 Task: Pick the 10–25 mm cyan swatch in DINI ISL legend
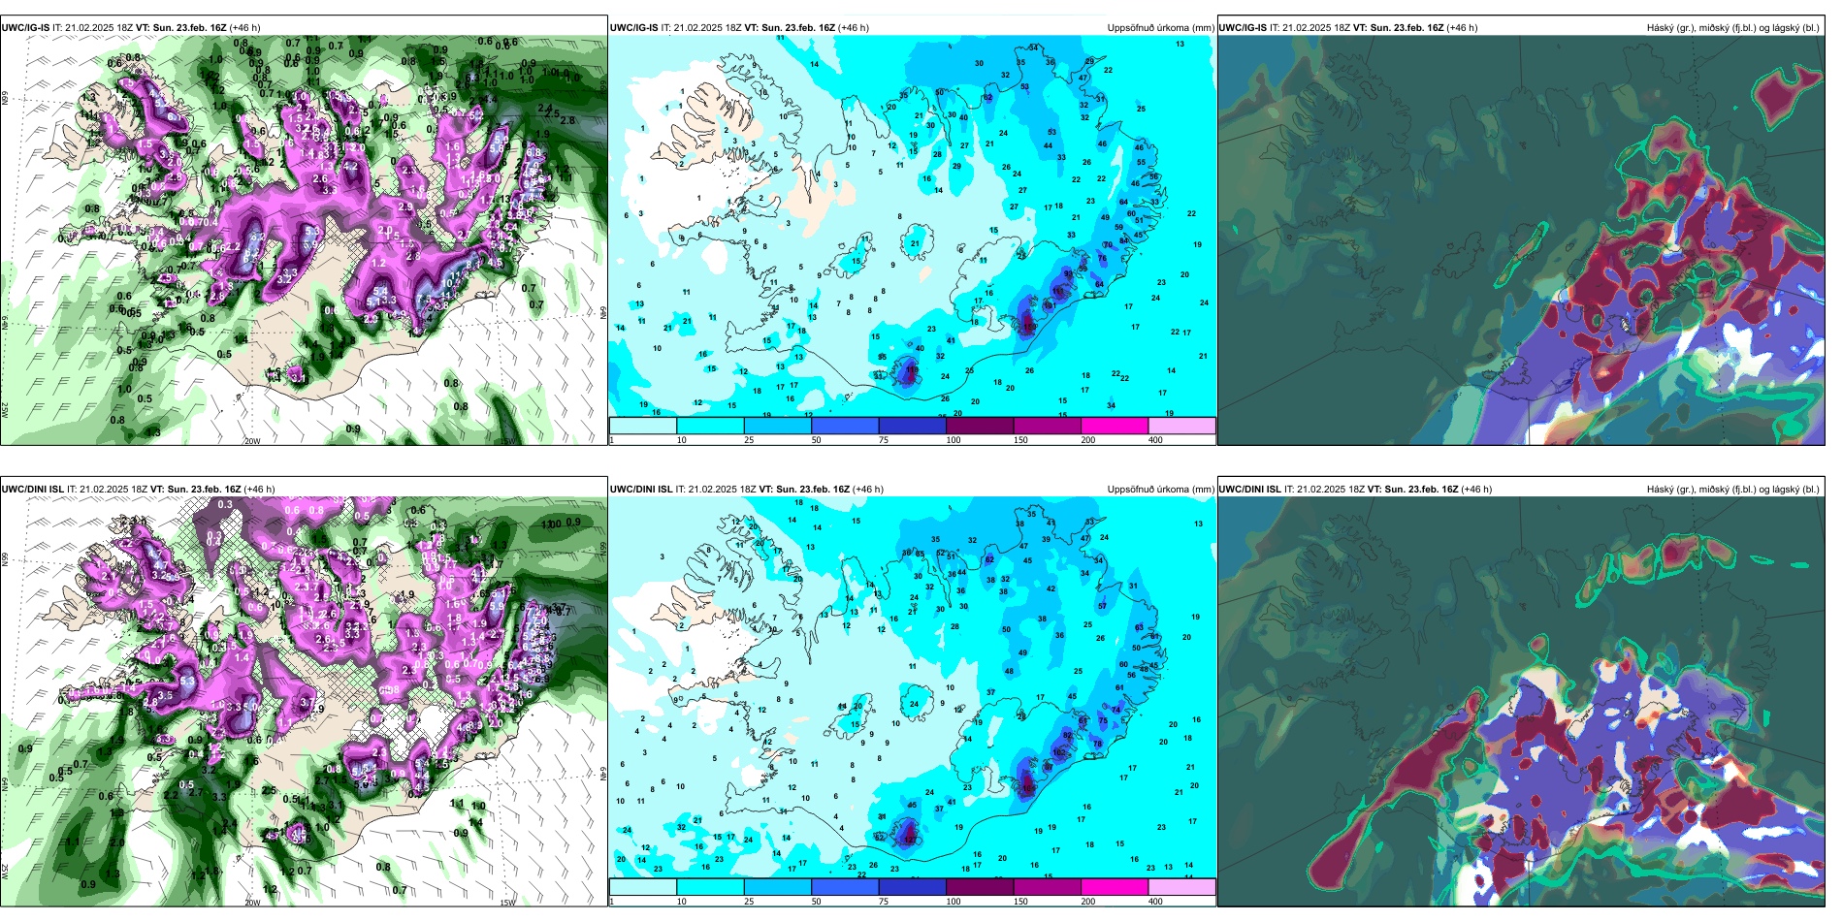[710, 887]
